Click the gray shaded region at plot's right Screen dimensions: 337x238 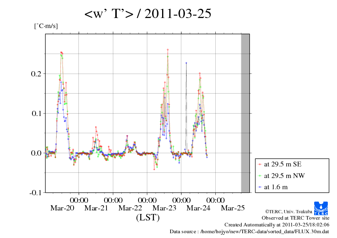click(x=245, y=113)
